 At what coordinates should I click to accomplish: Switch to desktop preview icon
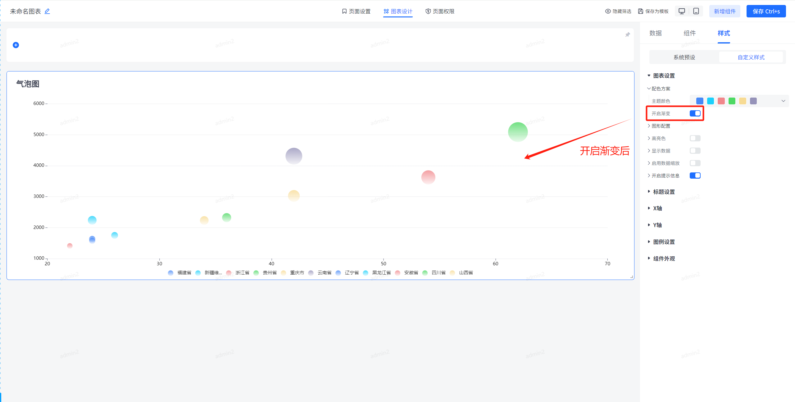682,11
